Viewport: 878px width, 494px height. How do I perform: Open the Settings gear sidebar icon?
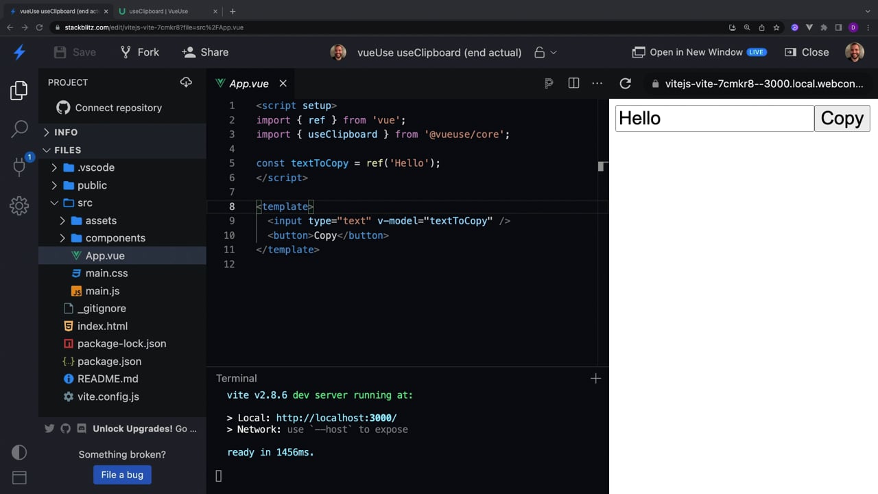pos(19,206)
